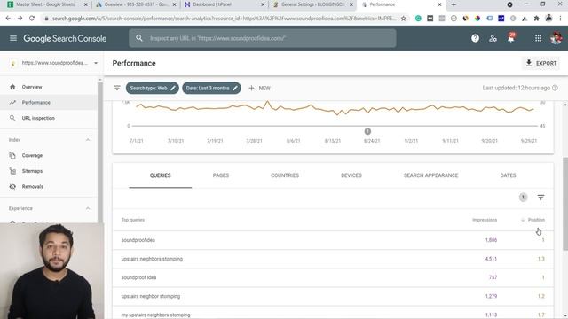This screenshot has height=319, width=568.
Task: Switch to the Countries tab
Action: tap(285, 175)
